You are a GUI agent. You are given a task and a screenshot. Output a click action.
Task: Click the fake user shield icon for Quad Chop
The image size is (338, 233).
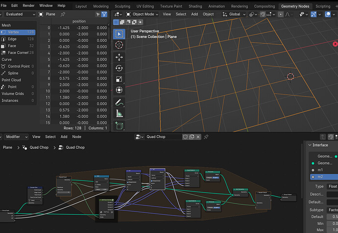point(185,137)
